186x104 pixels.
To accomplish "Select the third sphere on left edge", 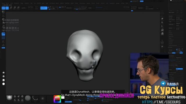I will pos(3,80).
